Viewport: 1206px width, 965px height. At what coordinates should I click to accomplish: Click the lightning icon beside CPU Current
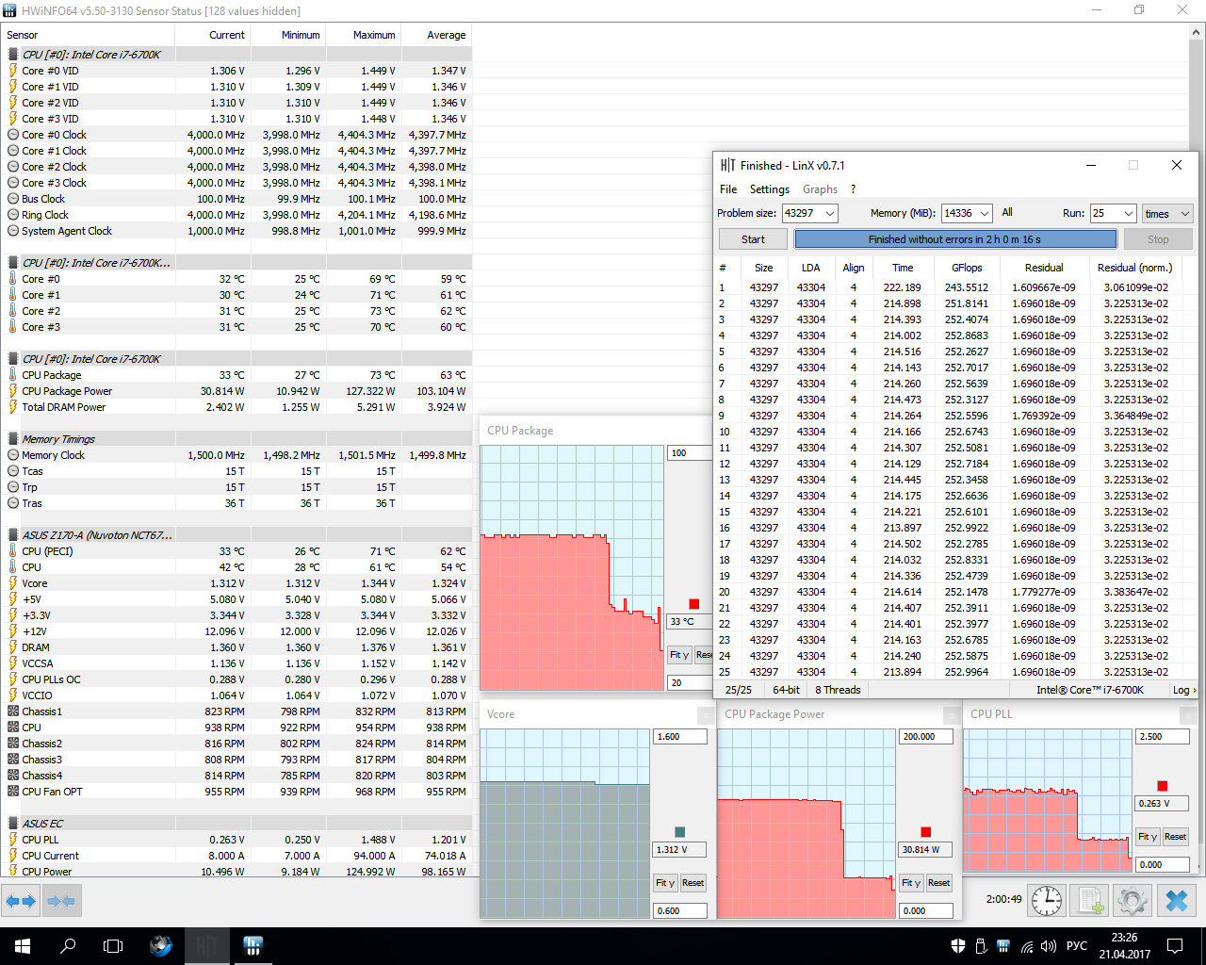(13, 856)
